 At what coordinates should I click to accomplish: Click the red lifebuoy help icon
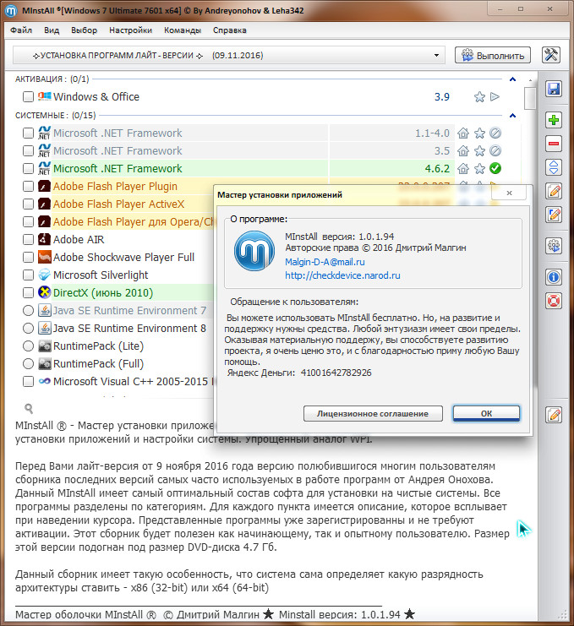[554, 301]
